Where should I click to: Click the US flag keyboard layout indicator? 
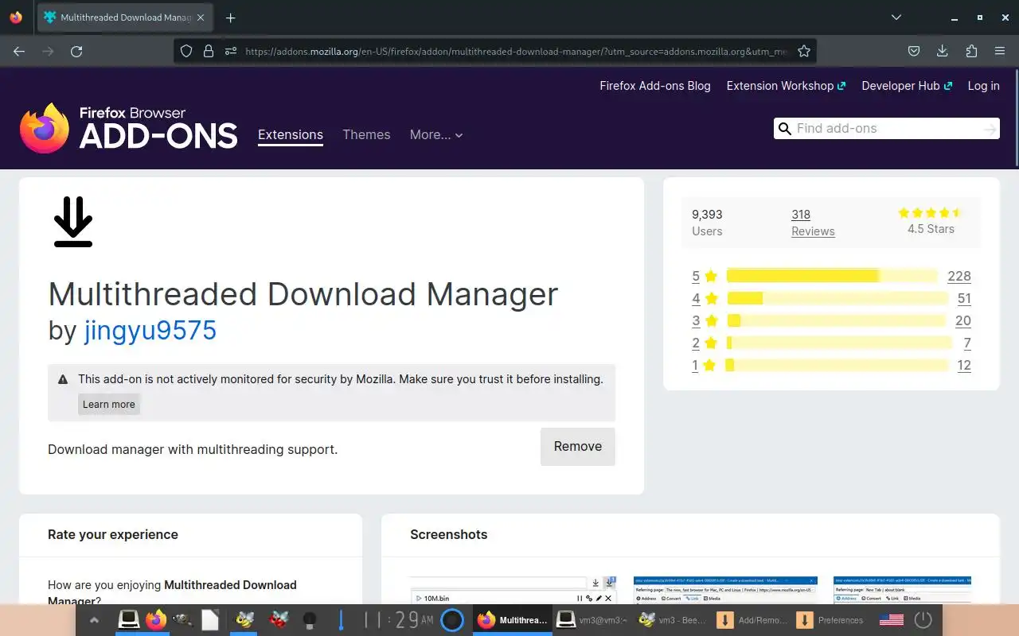click(892, 620)
